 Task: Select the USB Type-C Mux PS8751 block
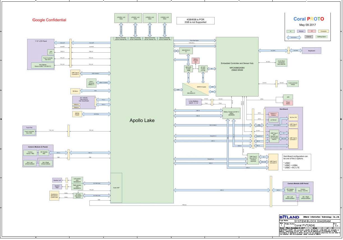click(x=274, y=136)
